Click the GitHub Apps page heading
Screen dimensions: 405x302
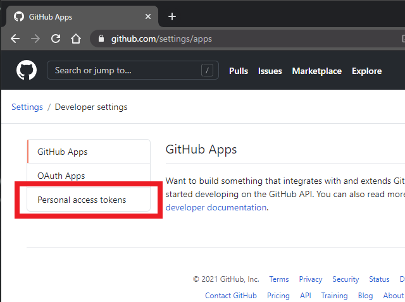[x=201, y=150]
